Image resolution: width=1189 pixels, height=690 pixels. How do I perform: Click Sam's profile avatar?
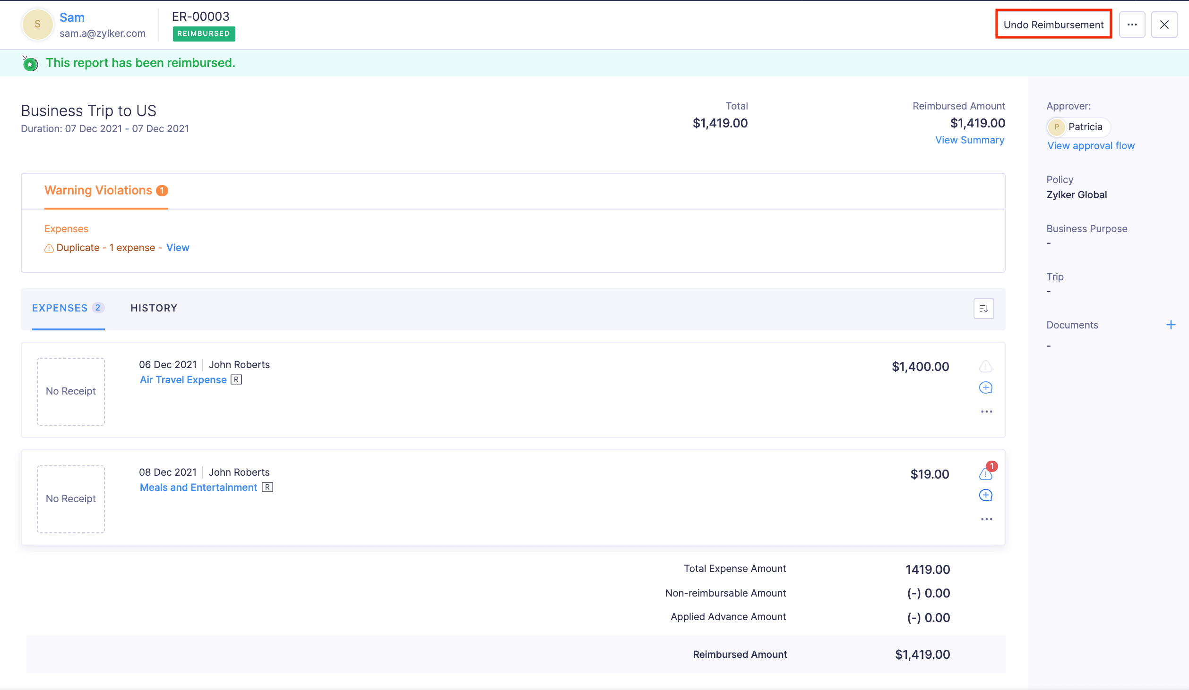37,24
